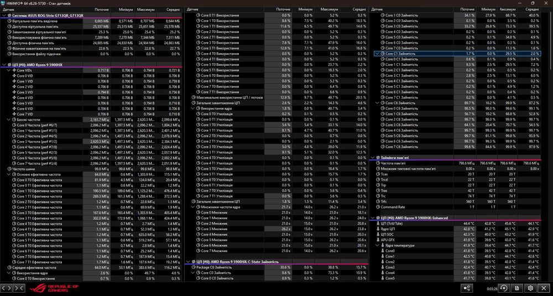The width and height of the screenshot is (553, 296).
Task: Collapse Core C1 Зайнятість selected group
Action: click(x=378, y=54)
